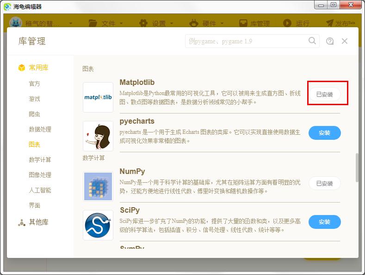Click the SciPy title text
This screenshot has height=275, width=365.
[x=130, y=210]
